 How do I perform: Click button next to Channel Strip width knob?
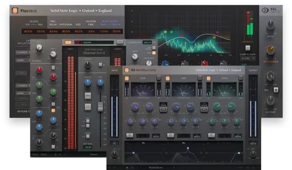coord(100,64)
